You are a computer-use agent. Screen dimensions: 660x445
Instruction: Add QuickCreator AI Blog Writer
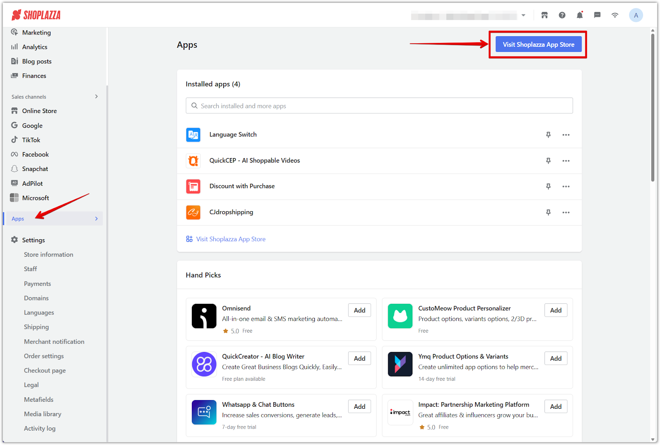(x=359, y=359)
